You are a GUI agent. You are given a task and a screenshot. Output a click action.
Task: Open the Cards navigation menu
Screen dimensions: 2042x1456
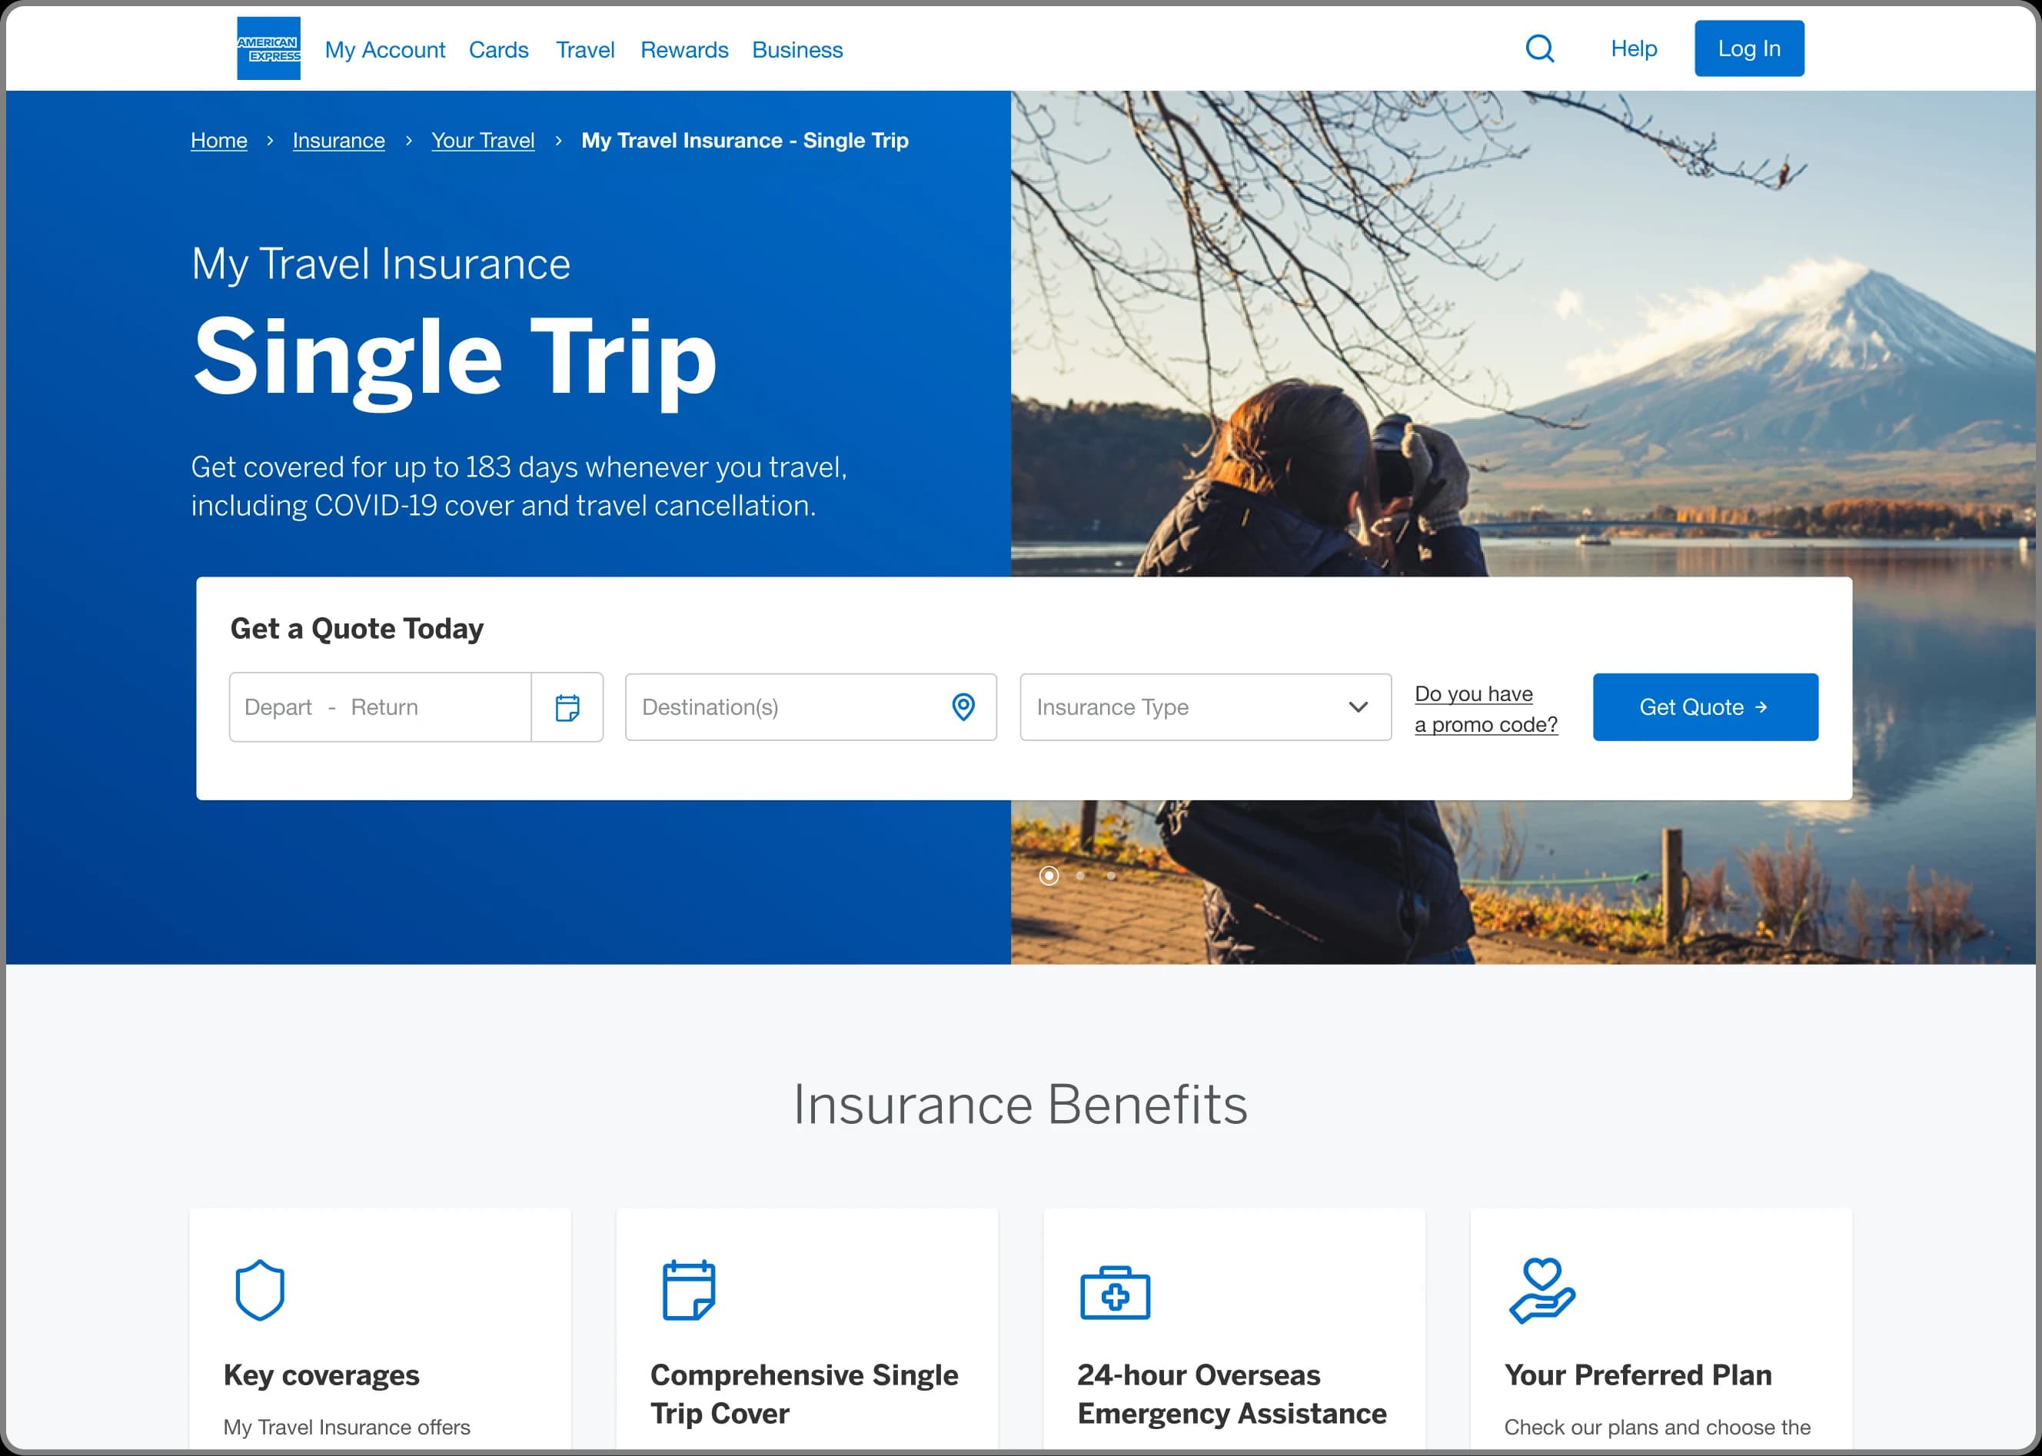tap(498, 49)
